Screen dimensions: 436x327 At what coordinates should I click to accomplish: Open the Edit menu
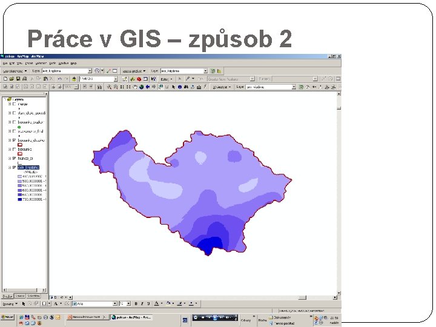click(x=12, y=64)
